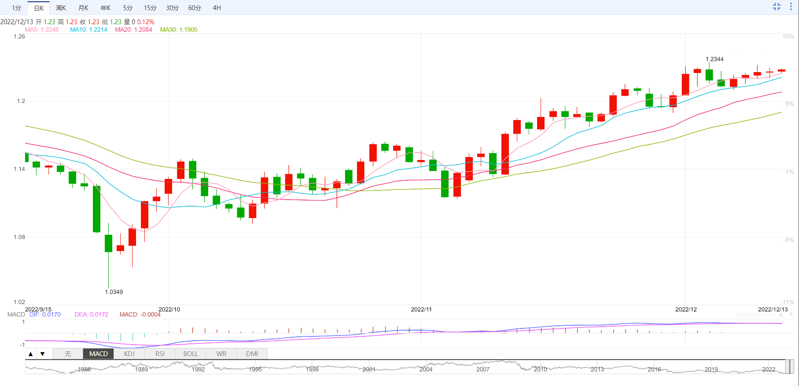Click the dotted drag handle above MACD

pyautogui.click(x=755, y=315)
